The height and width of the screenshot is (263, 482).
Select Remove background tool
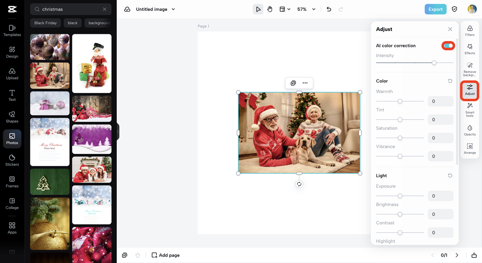click(x=470, y=70)
